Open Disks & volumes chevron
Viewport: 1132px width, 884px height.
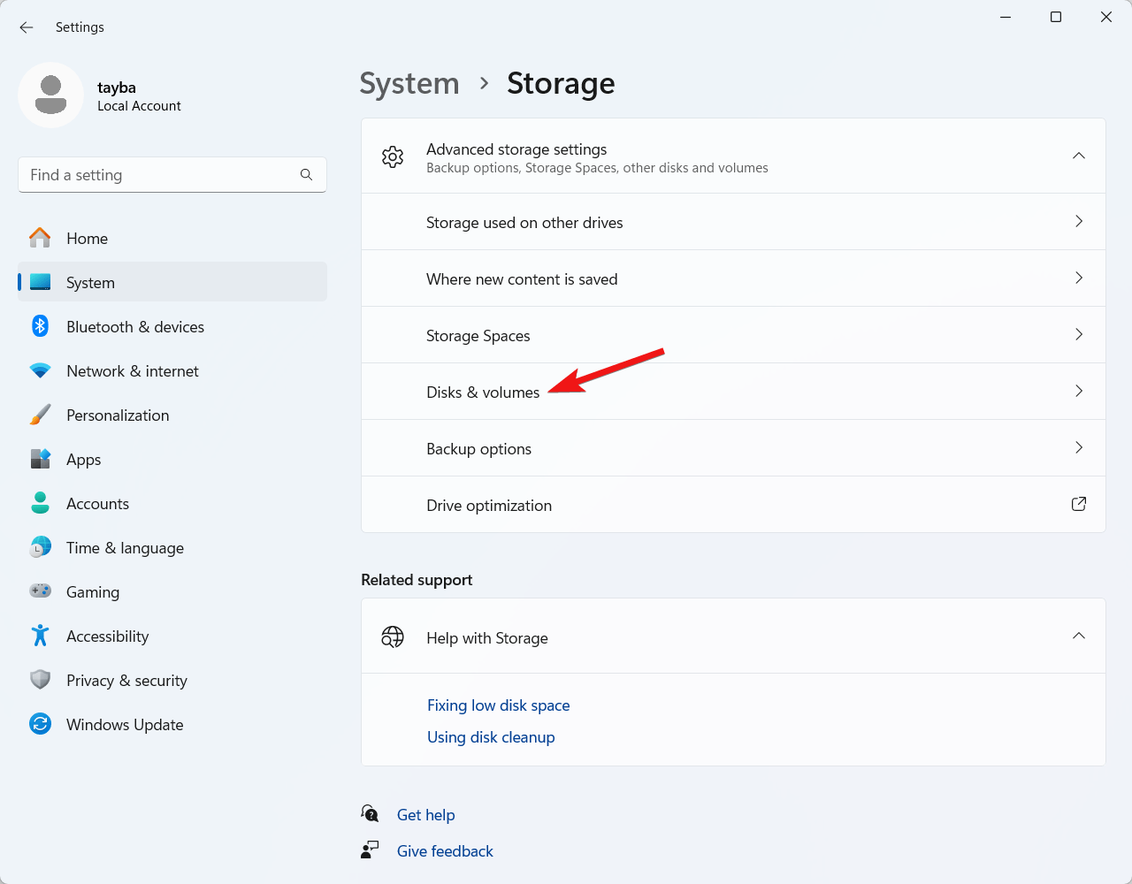pyautogui.click(x=1078, y=391)
